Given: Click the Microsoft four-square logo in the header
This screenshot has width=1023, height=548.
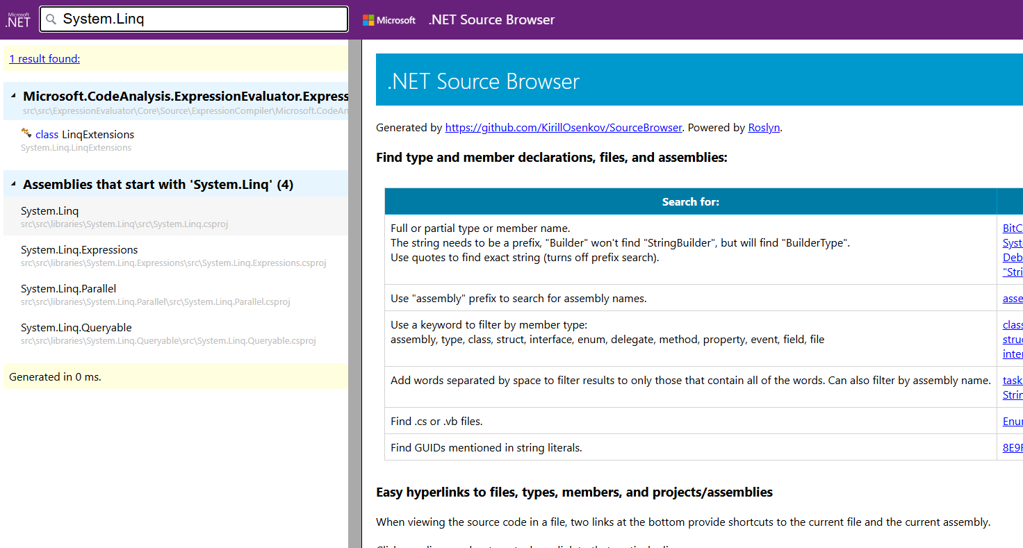Looking at the screenshot, I should pyautogui.click(x=368, y=20).
